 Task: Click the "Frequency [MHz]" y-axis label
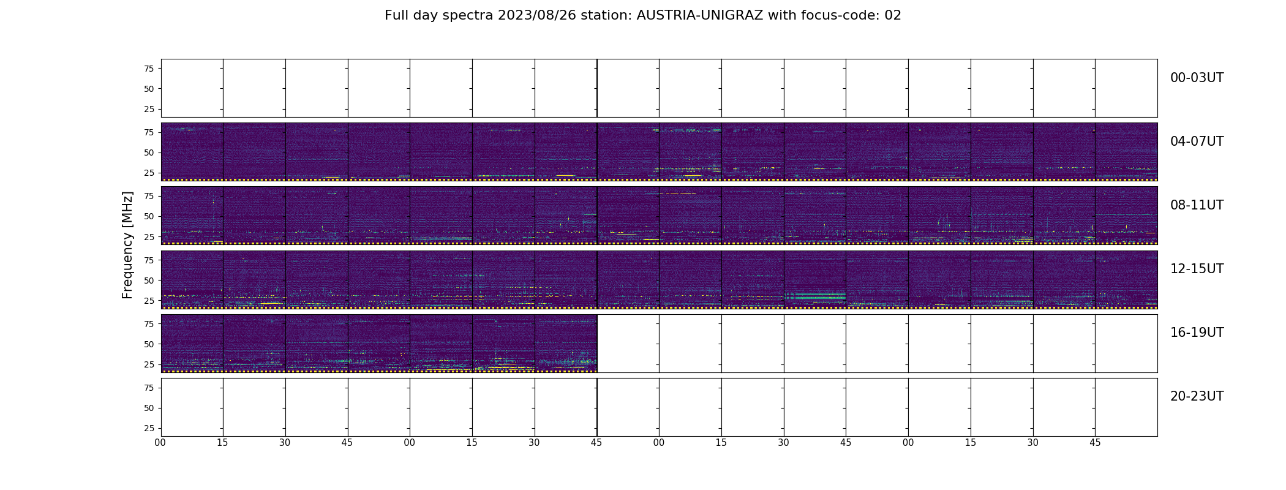pos(127,245)
